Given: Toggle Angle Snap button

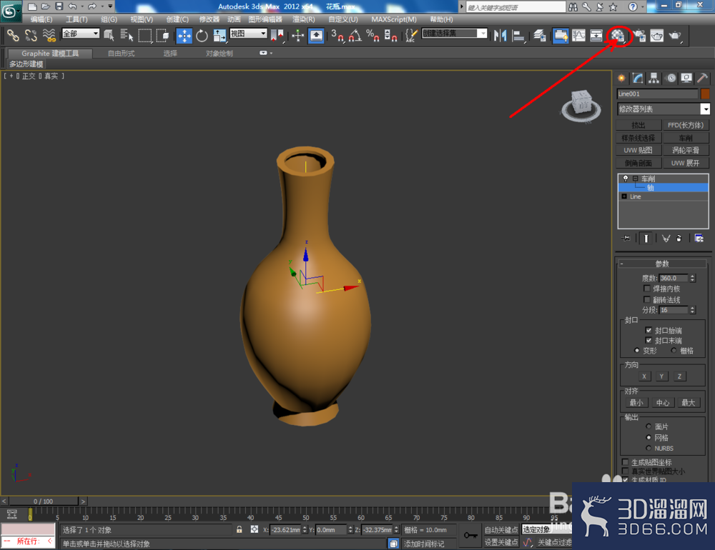Looking at the screenshot, I should click(x=355, y=36).
